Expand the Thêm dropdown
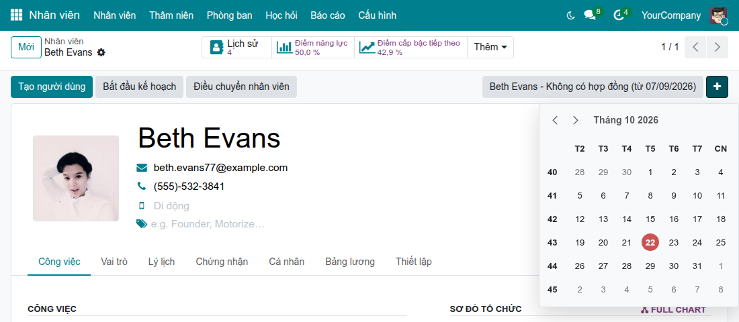The image size is (739, 322). pyautogui.click(x=490, y=47)
